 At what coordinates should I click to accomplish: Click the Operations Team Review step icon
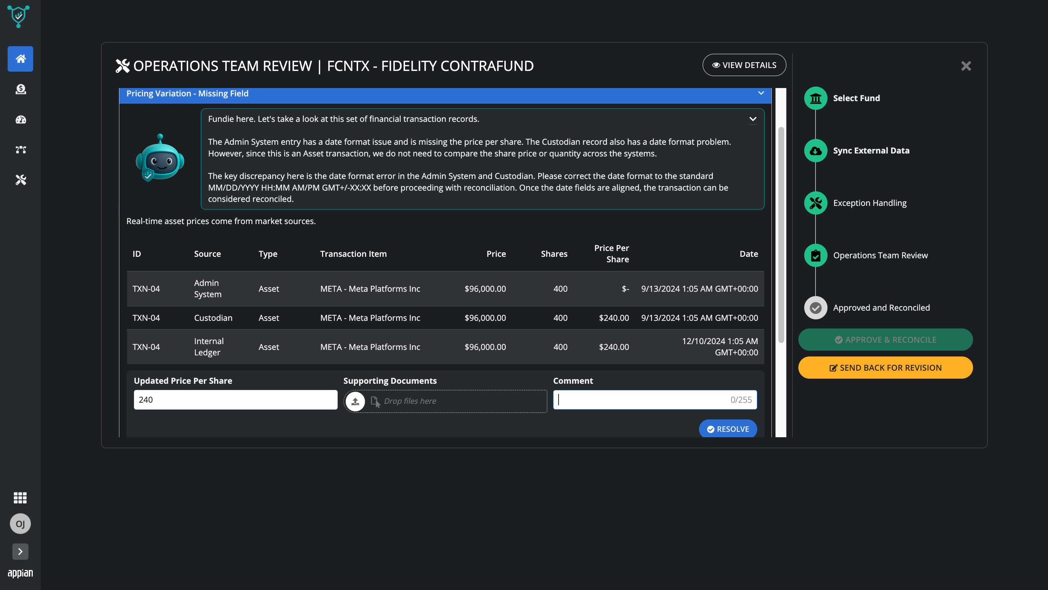pyautogui.click(x=815, y=255)
